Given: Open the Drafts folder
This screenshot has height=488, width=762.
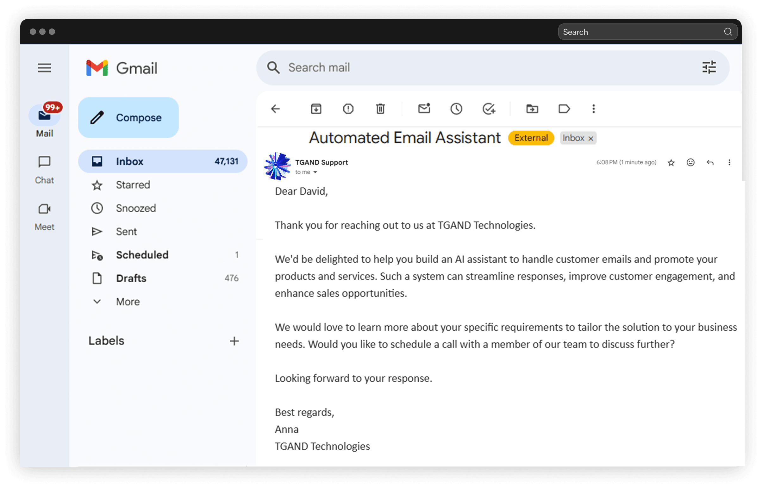Looking at the screenshot, I should (x=163, y=278).
